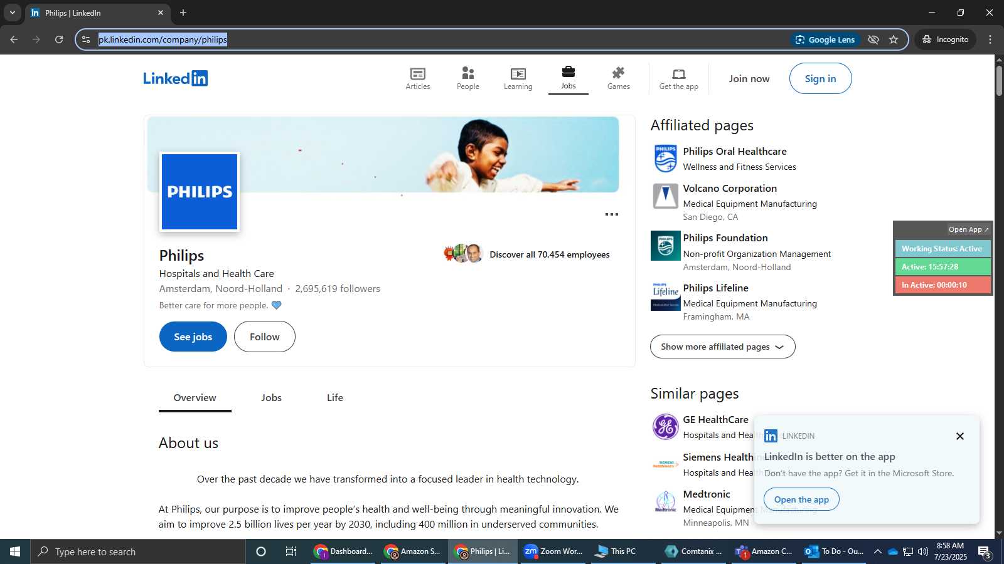Open the tab search dropdown arrow
1004x564 pixels.
12,13
